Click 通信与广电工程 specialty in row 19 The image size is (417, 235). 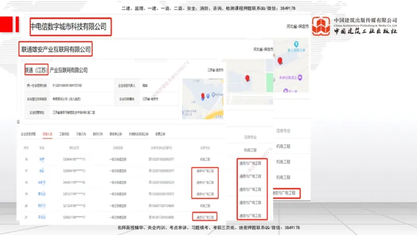(x=205, y=194)
